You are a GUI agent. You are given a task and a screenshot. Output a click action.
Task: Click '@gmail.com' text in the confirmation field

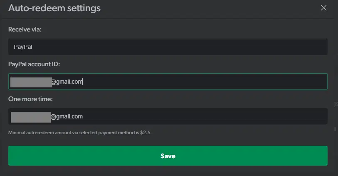(67, 116)
